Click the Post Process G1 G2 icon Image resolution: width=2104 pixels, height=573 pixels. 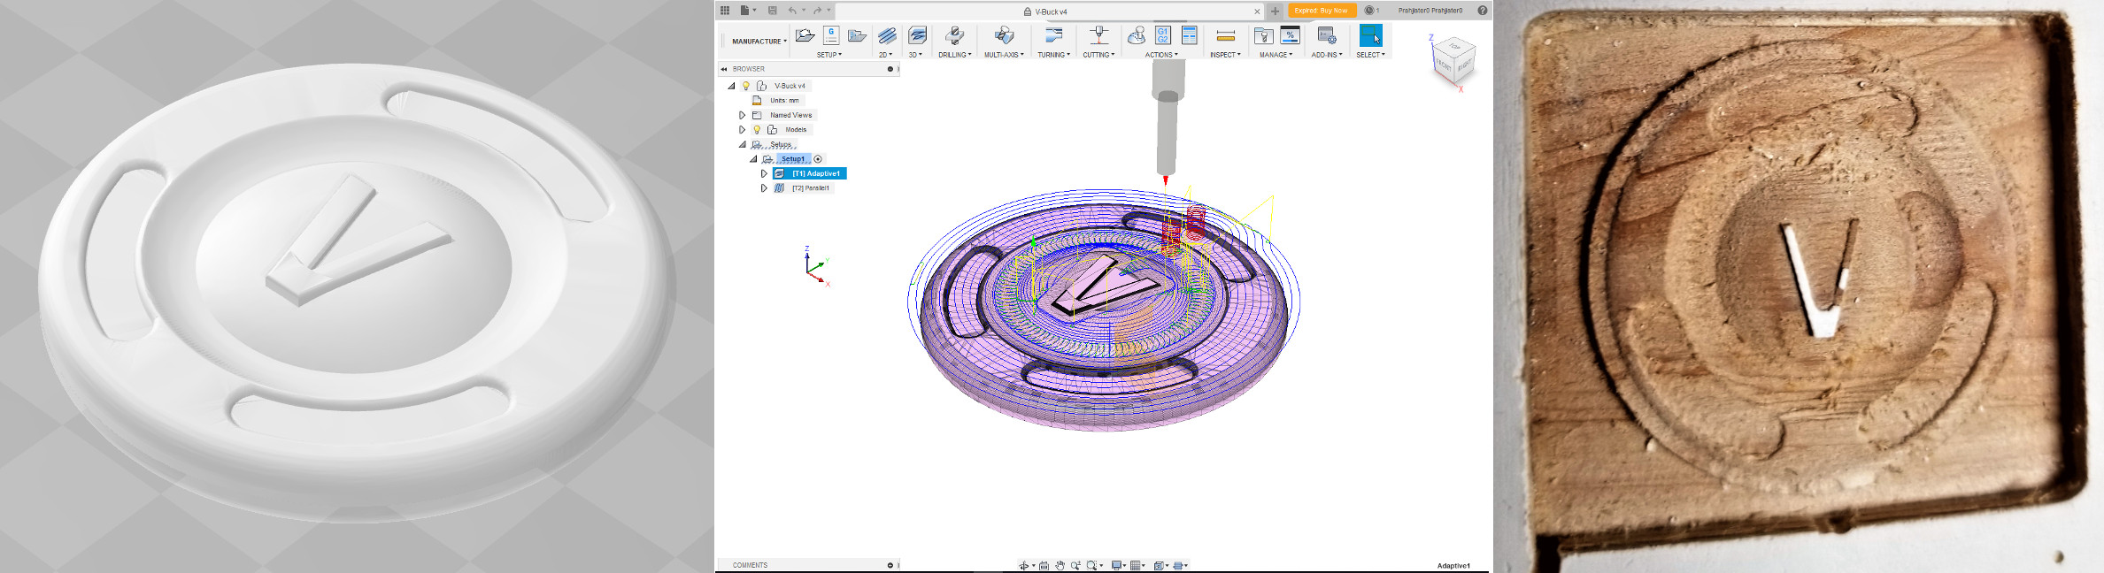point(1163,35)
